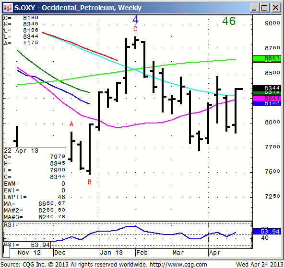Viewport: 284px width, 268px height.
Task: Click the blue 53.94 RSI value tag
Action: click(x=267, y=231)
